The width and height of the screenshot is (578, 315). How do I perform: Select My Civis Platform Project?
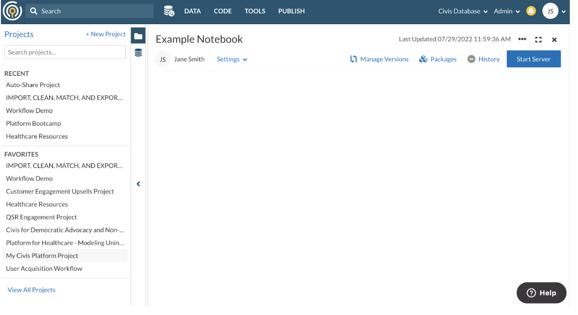tap(65, 256)
